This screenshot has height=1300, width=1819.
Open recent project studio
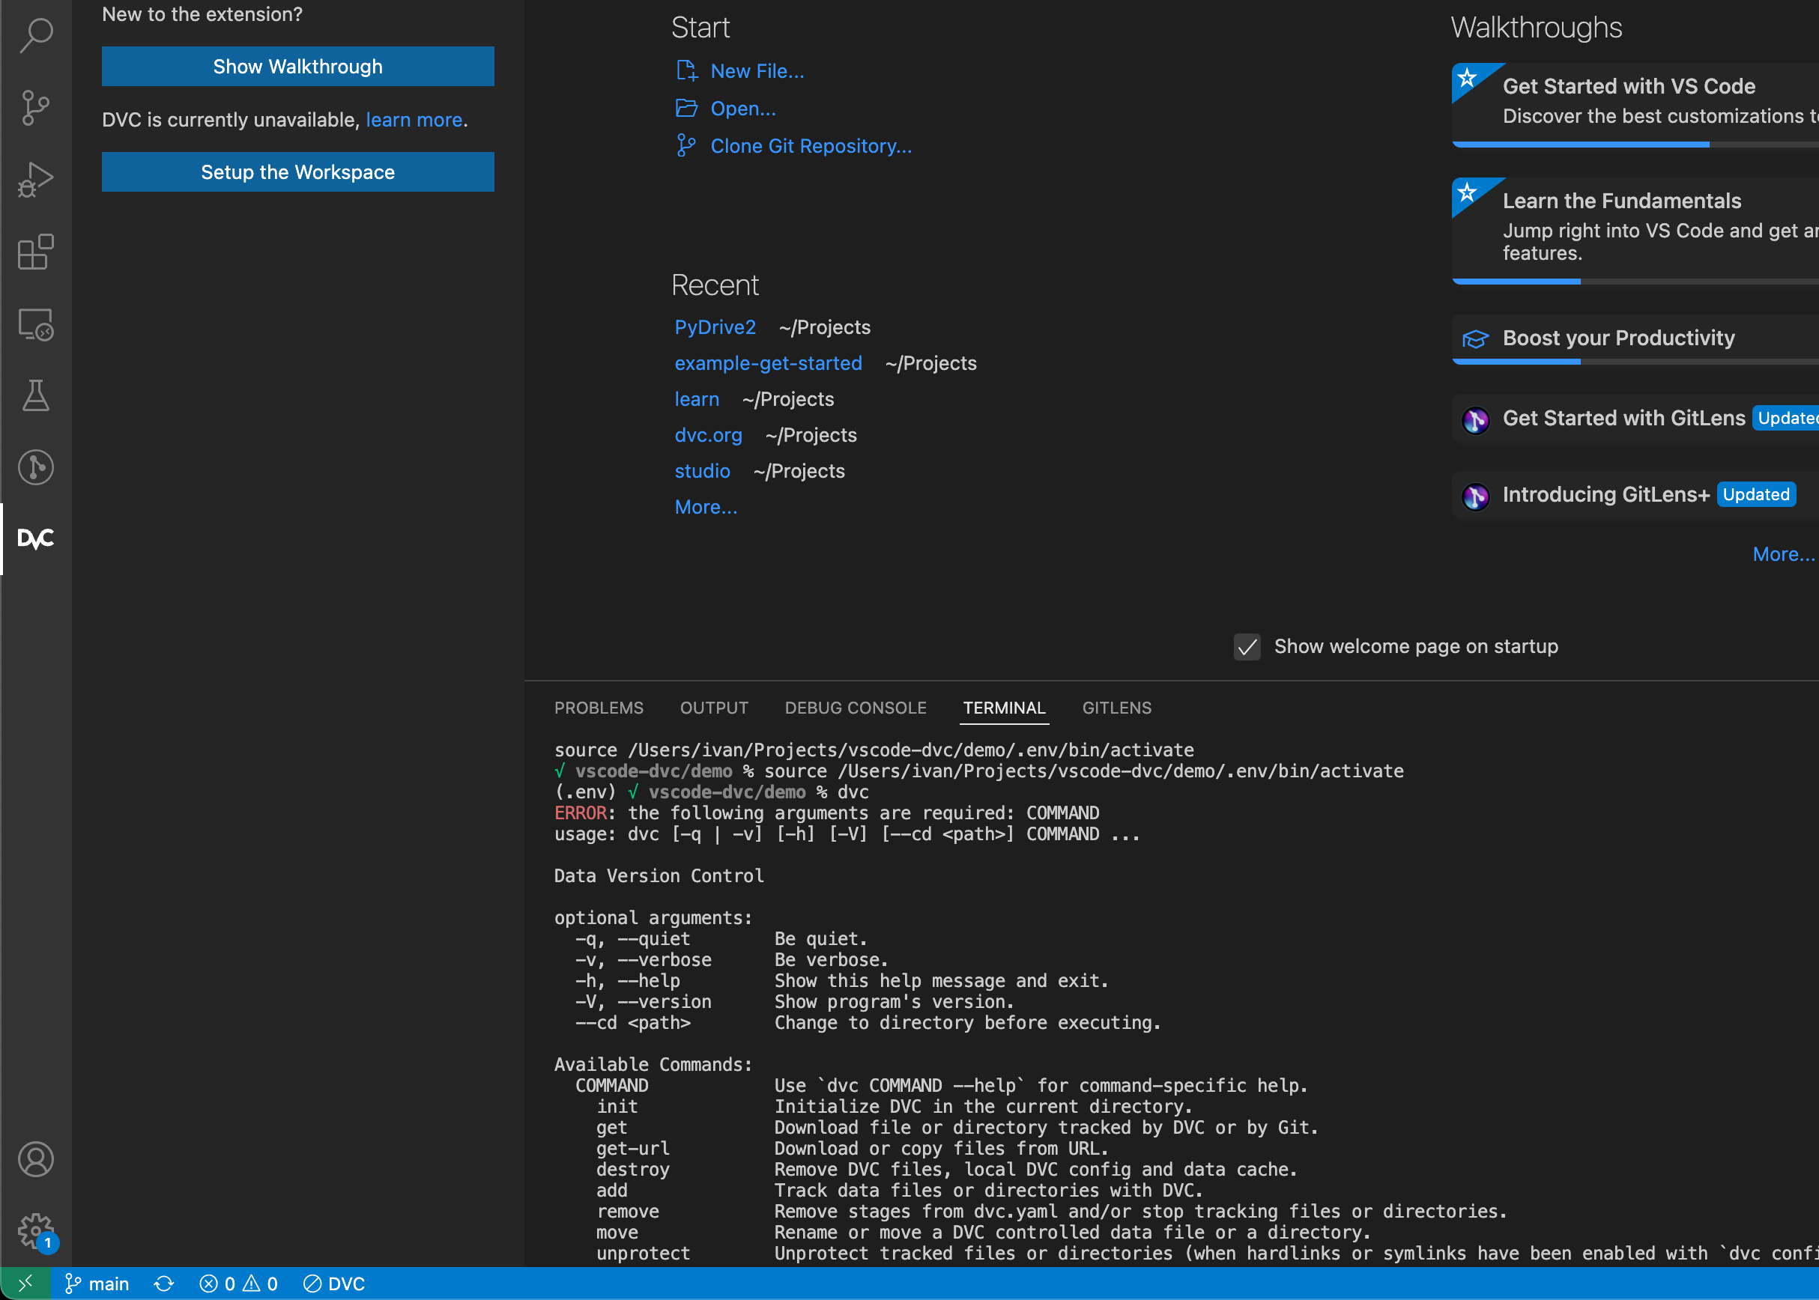pos(702,472)
